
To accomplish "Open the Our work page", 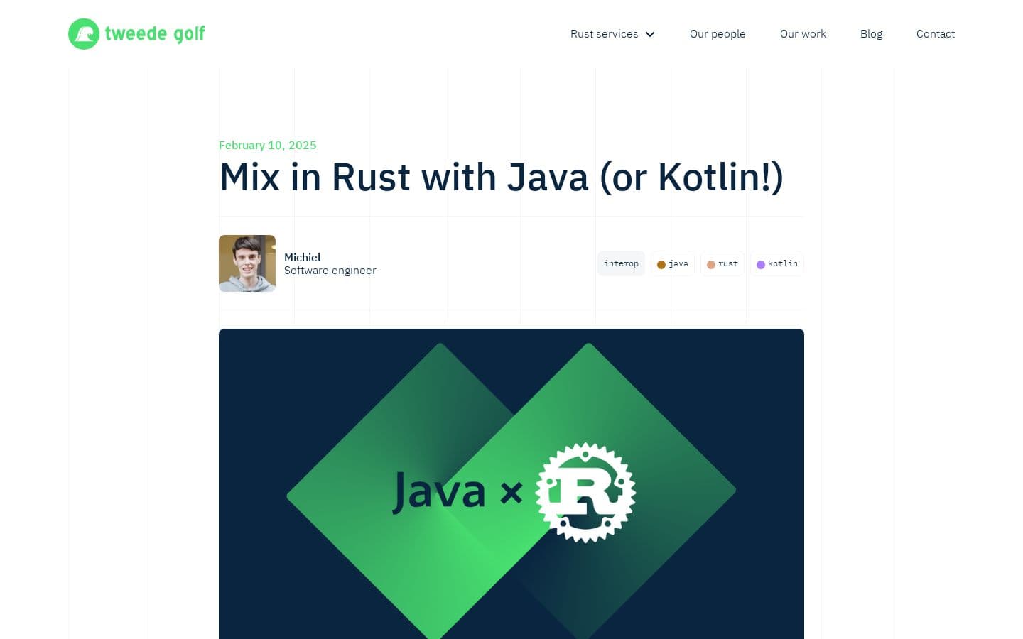I will [803, 34].
